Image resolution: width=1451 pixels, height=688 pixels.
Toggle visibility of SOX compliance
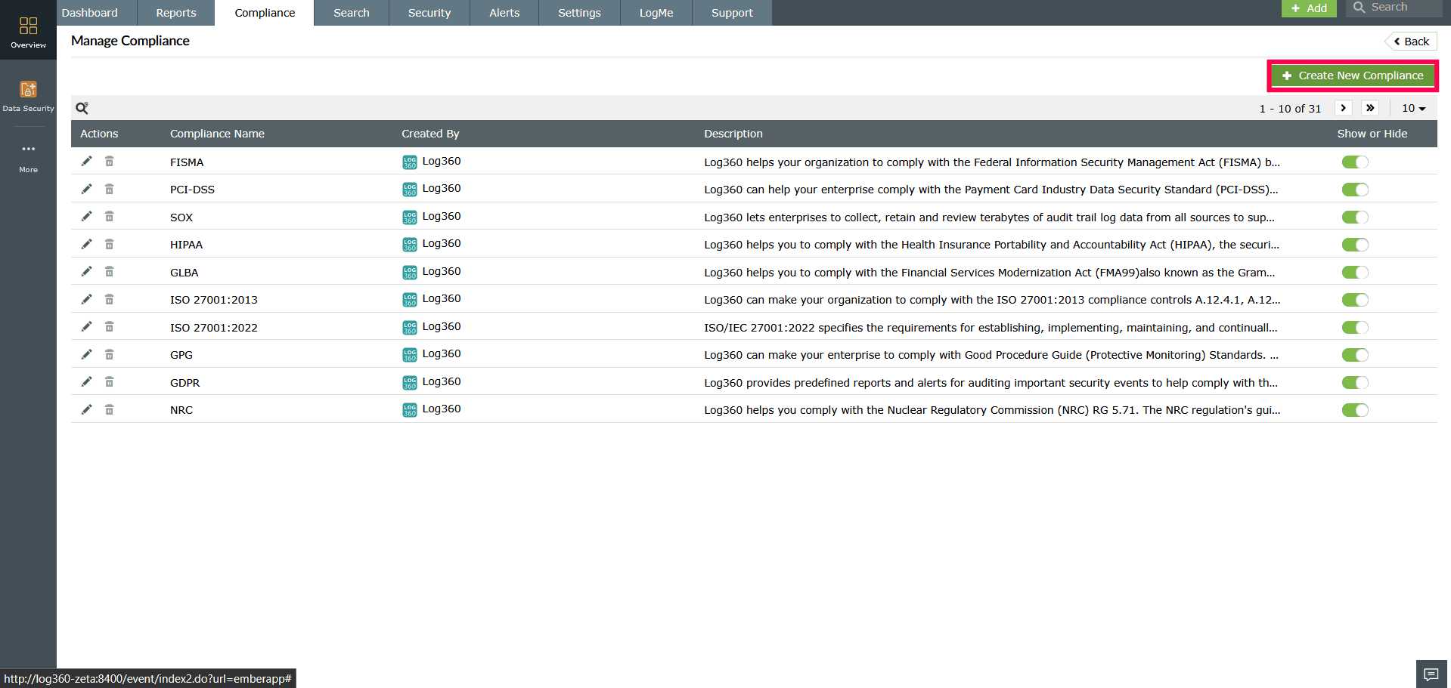coord(1355,218)
